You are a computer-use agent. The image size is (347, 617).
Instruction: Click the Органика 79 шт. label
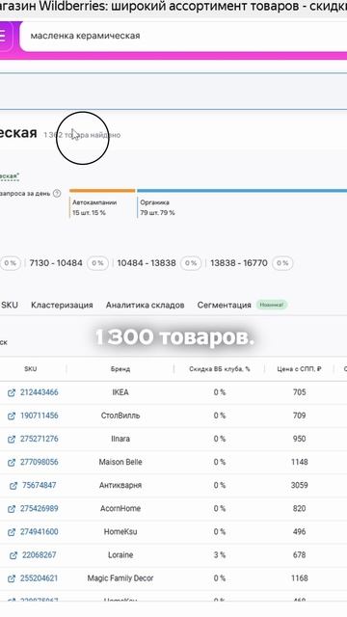[x=157, y=207]
